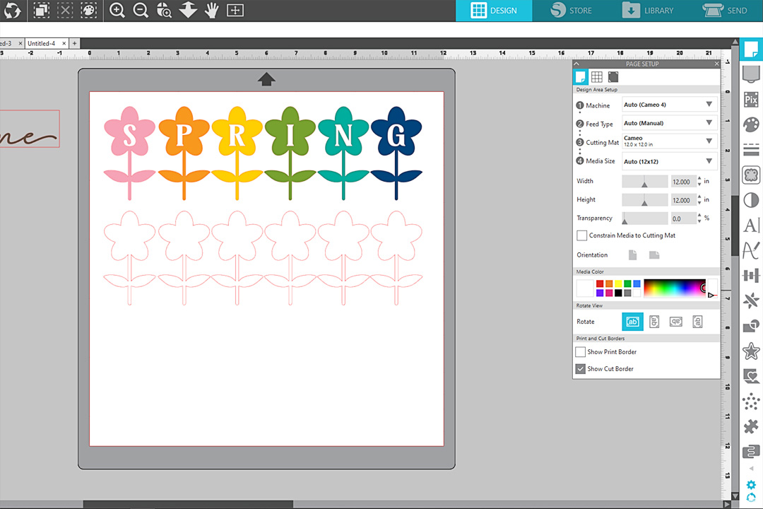Click the Width value input field
Image resolution: width=763 pixels, height=509 pixels.
click(x=681, y=182)
